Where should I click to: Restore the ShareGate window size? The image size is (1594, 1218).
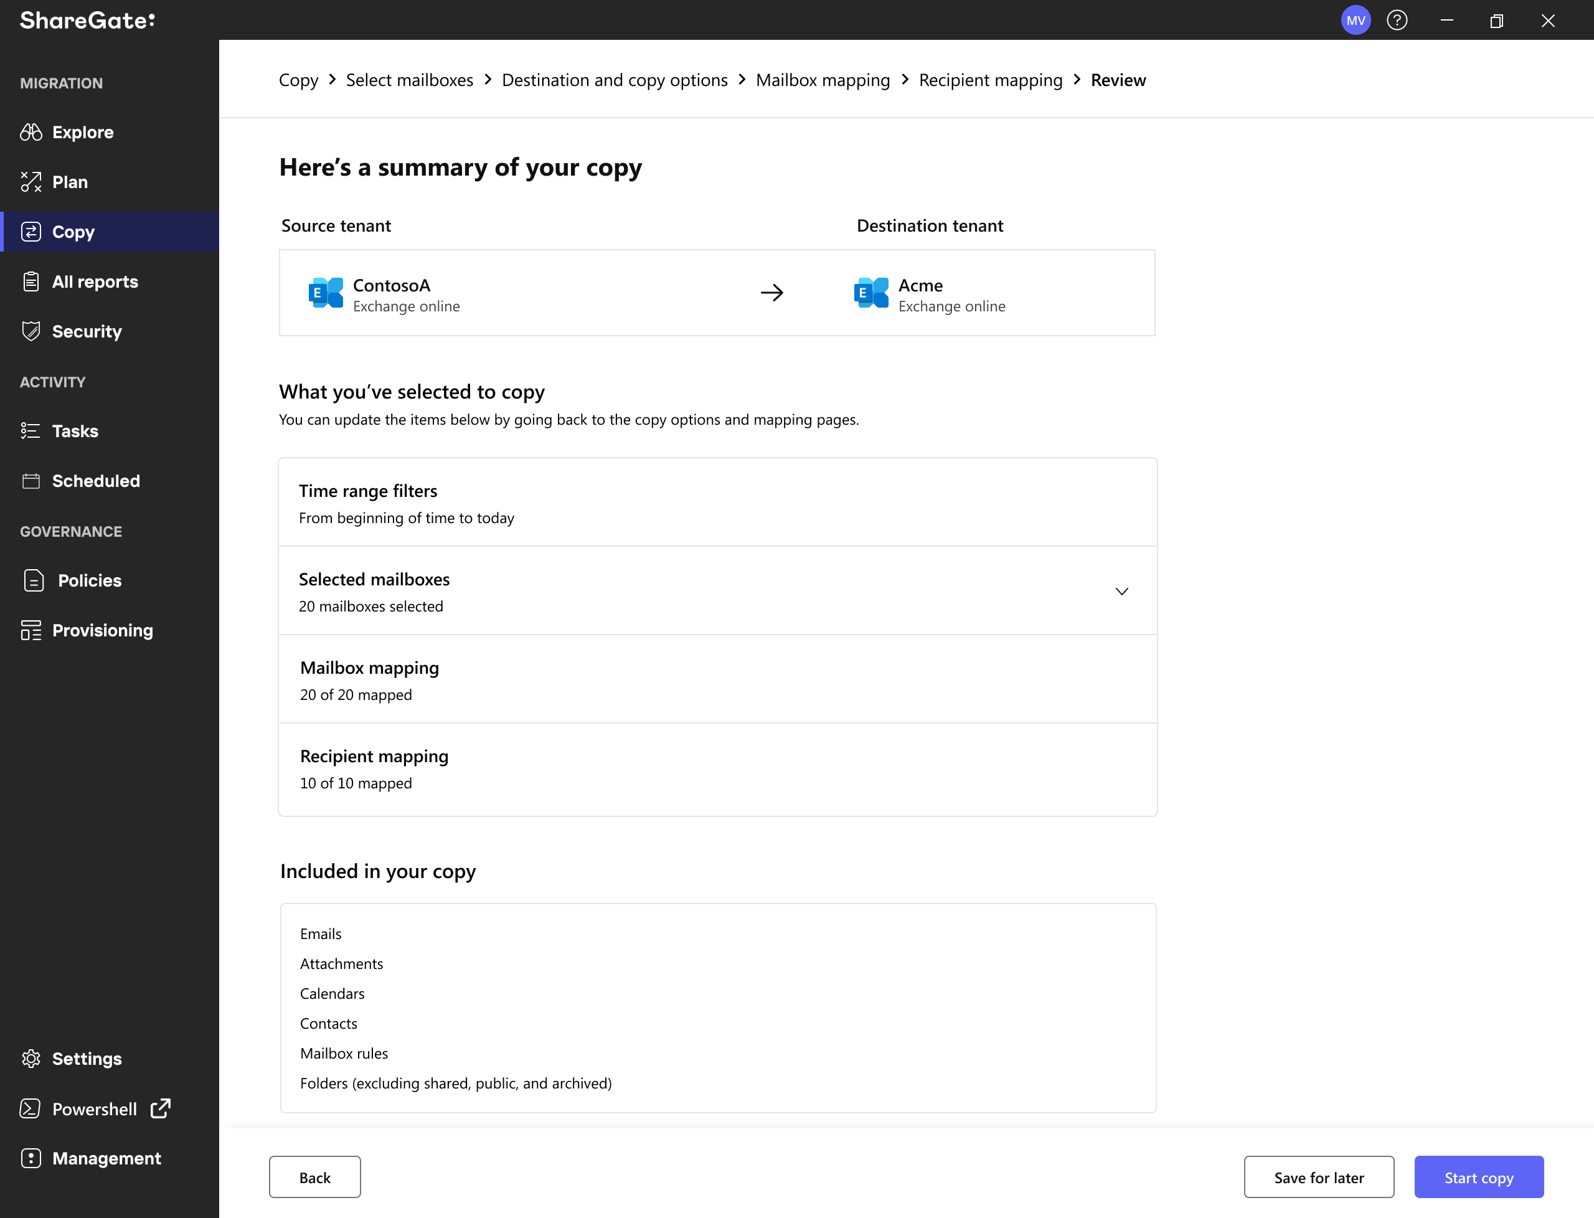[x=1497, y=21]
